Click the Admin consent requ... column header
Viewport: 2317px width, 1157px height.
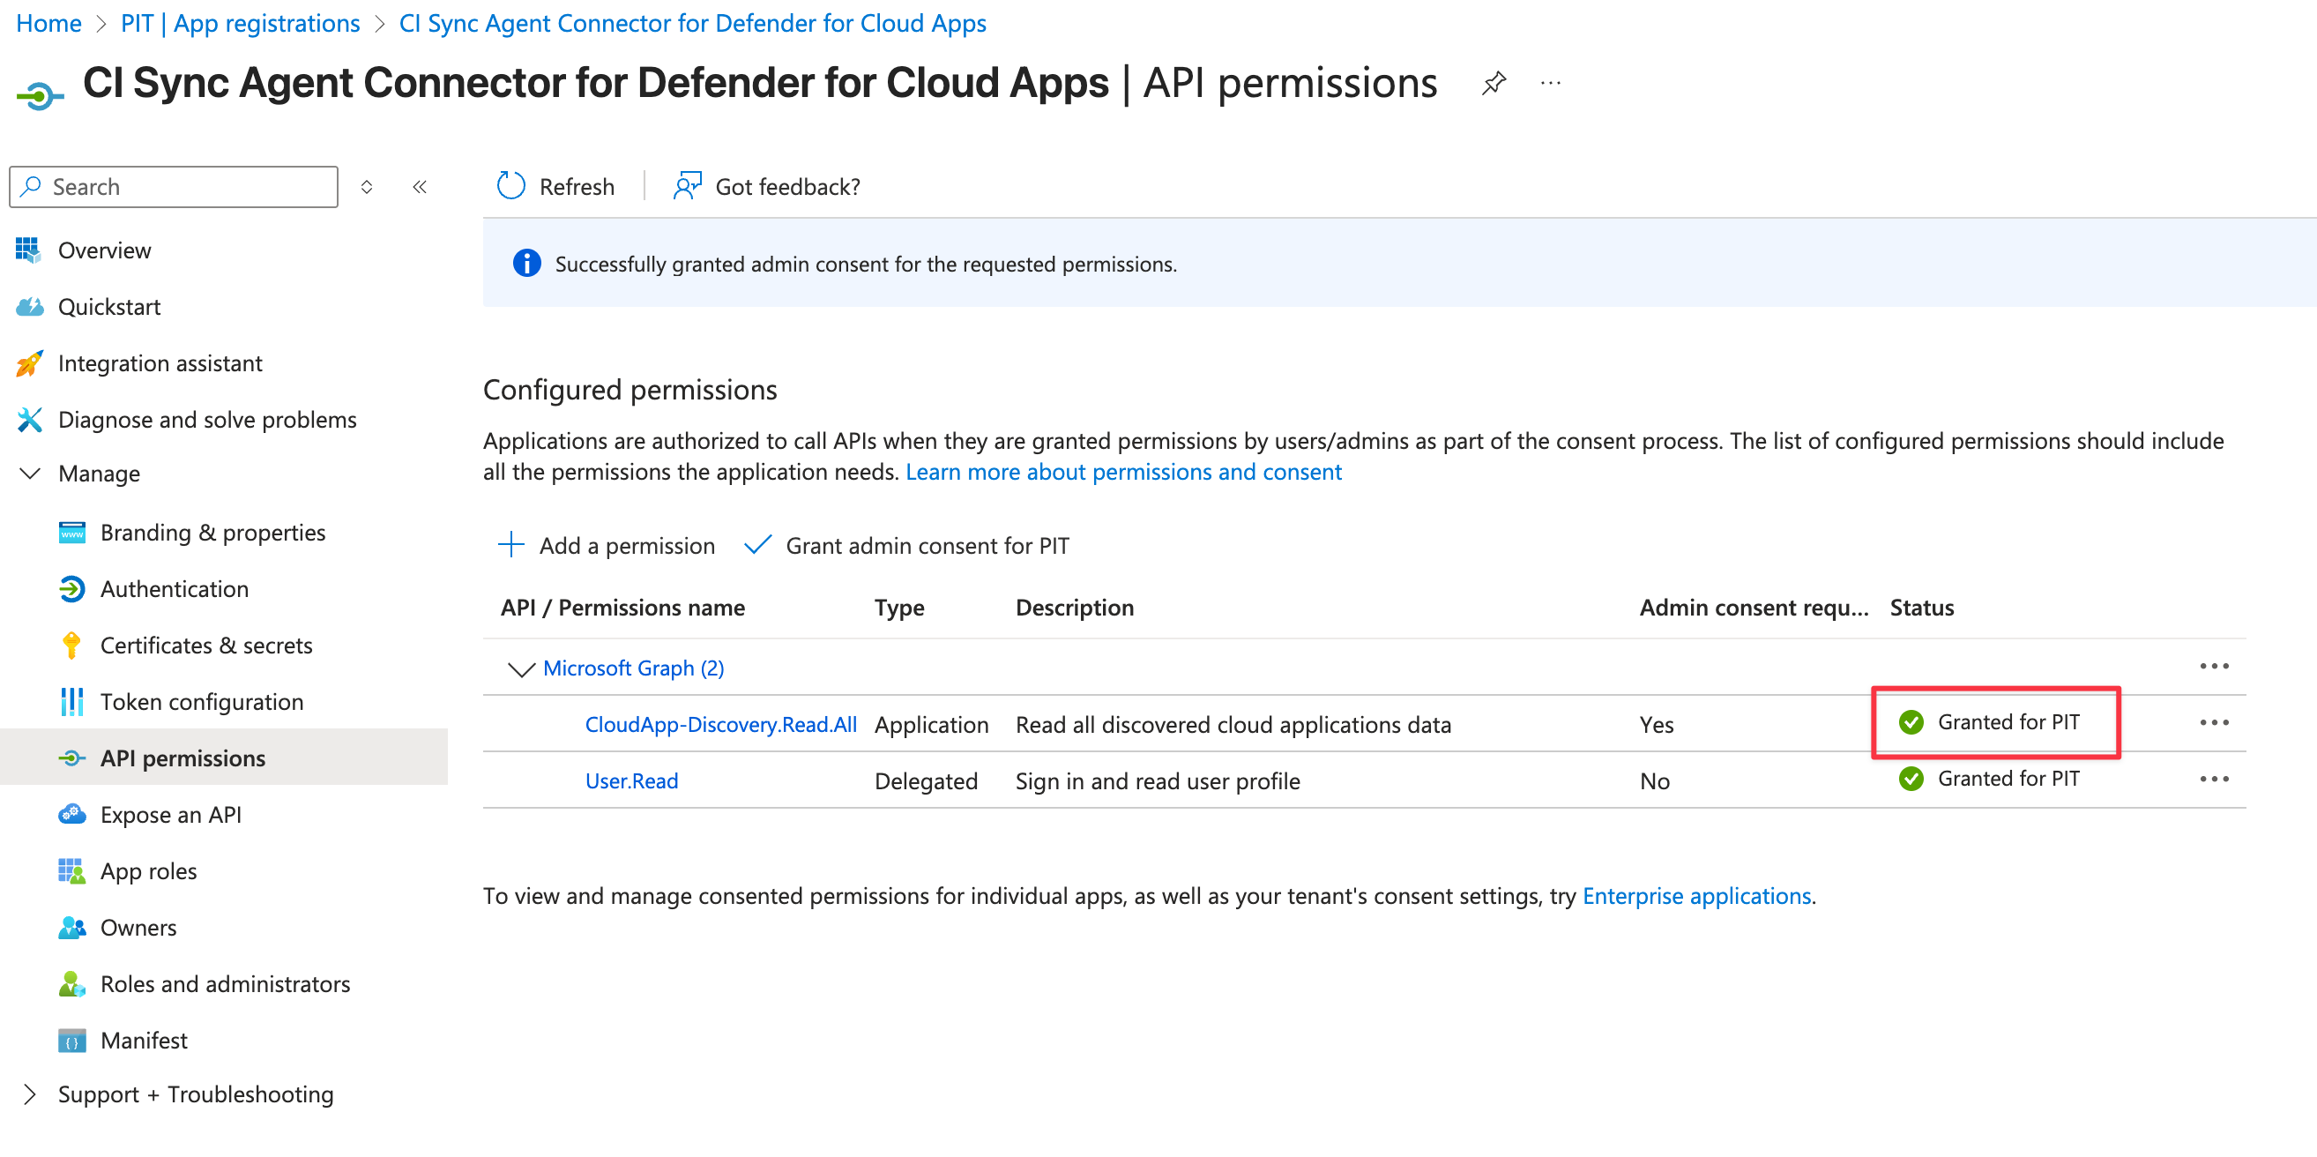coord(1754,608)
